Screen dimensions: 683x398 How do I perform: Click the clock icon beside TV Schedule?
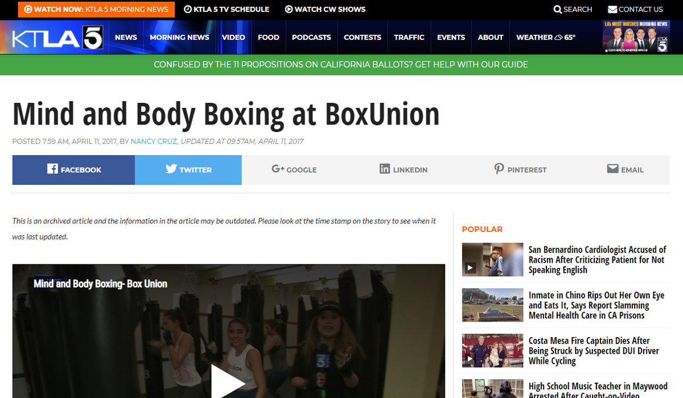188,9
